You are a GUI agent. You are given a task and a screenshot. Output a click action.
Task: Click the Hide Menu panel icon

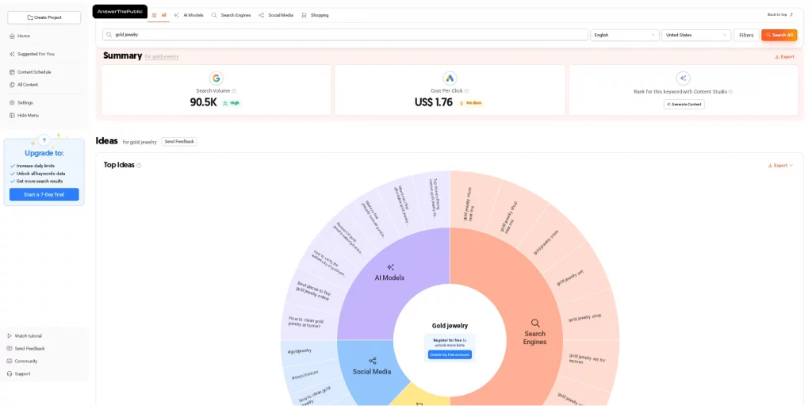[12, 116]
